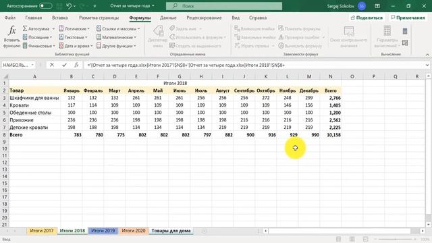Image resolution: width=432 pixels, height=243 pixels.
Task: Click Trace Precedents (Влияющие ячейки)
Action: 255,28
